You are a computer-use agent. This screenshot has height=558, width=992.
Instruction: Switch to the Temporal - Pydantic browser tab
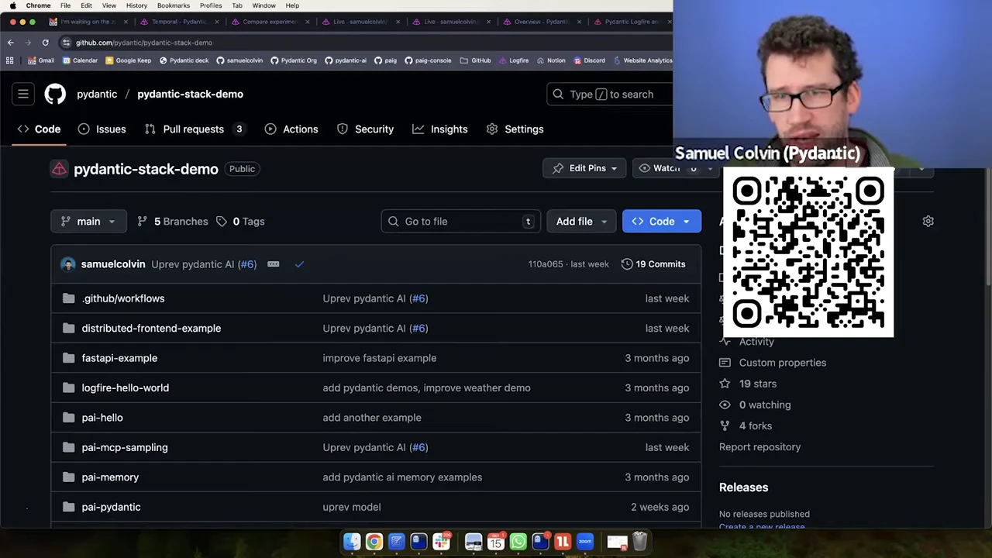pyautogui.click(x=179, y=22)
